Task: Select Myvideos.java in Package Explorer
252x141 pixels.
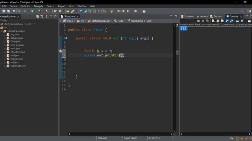Action: click(x=18, y=52)
